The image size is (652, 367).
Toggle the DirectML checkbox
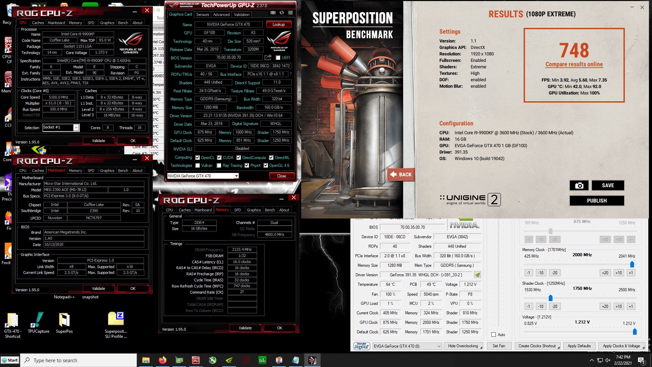[271, 158]
